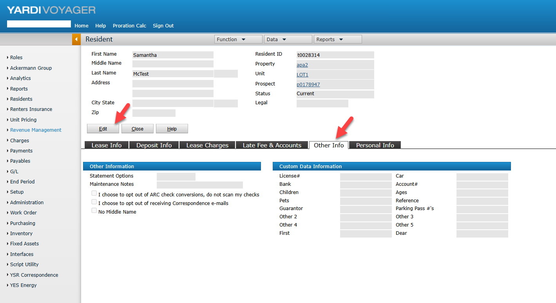Open the Personal Info tab
Viewport: 556px width, 303px height.
click(375, 145)
